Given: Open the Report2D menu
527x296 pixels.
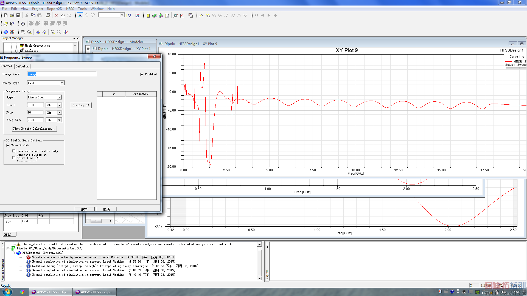Looking at the screenshot, I should point(54,9).
